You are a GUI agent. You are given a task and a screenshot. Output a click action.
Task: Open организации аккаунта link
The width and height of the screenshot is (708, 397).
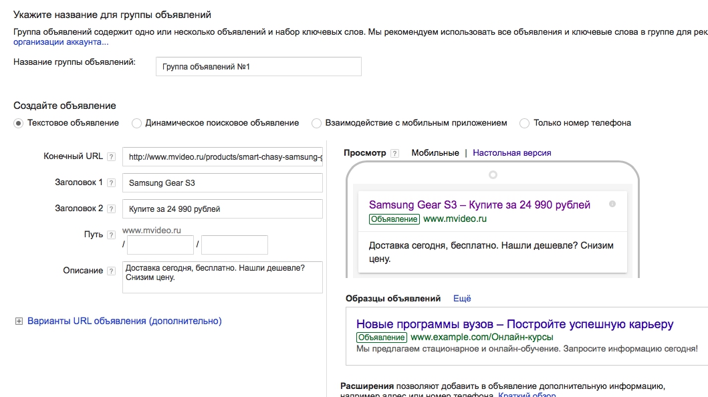tap(61, 42)
